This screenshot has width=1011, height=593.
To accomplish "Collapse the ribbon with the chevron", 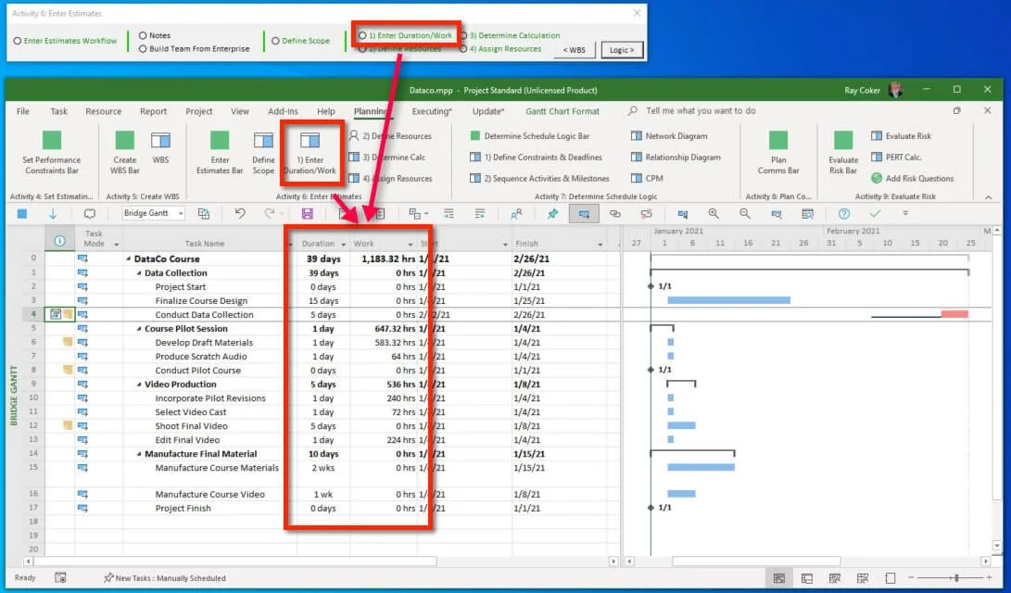I will (x=989, y=197).
